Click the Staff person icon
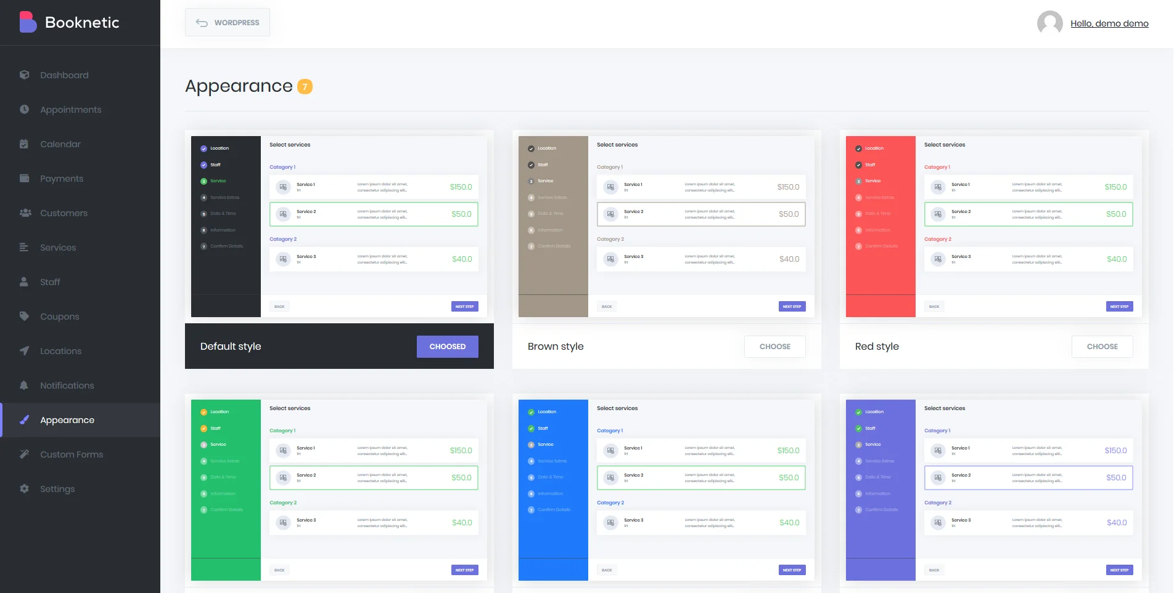The width and height of the screenshot is (1174, 593). coord(24,281)
